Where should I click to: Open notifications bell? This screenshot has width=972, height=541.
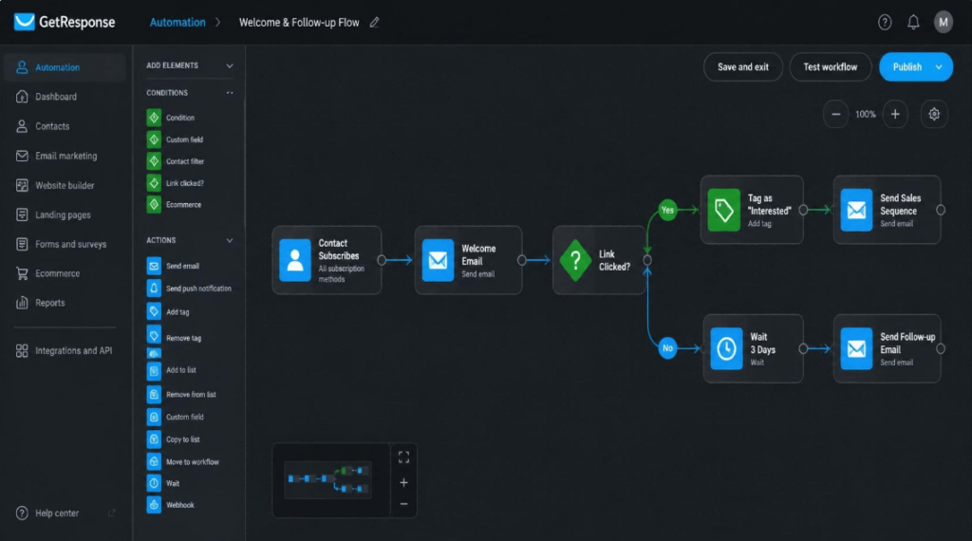tap(913, 23)
